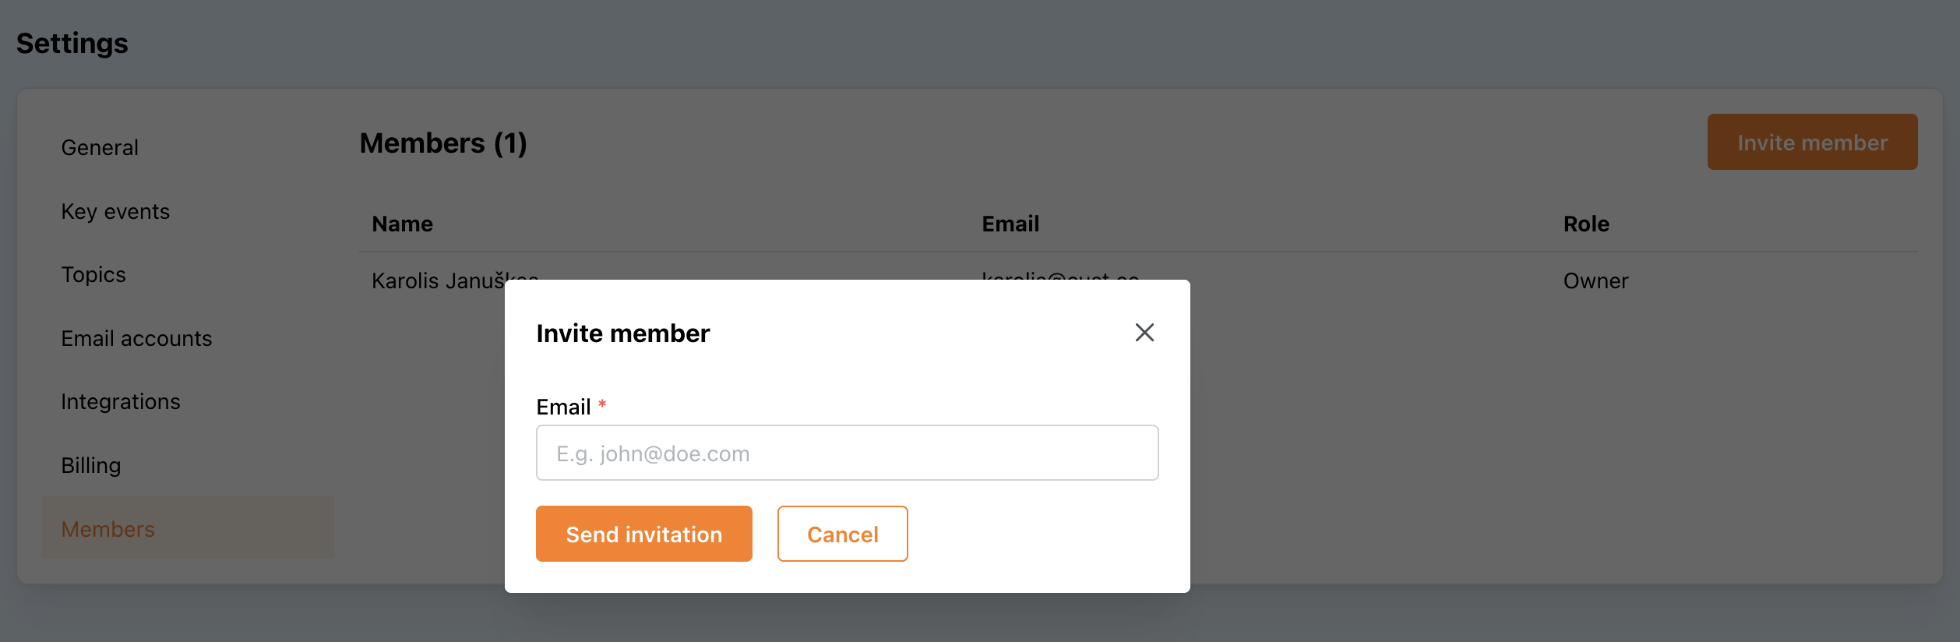Click the Email input field
The image size is (1960, 642).
(847, 453)
